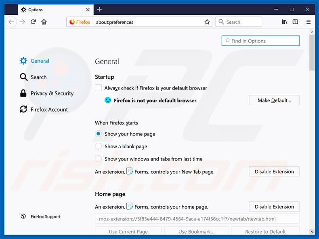Click the home page URL field with moz-extension address
The width and height of the screenshot is (319, 239).
click(x=197, y=219)
